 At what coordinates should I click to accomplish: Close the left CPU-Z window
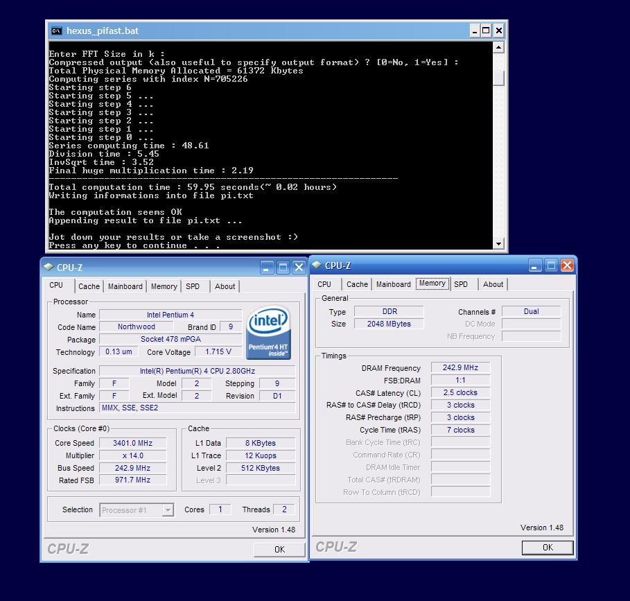(299, 267)
